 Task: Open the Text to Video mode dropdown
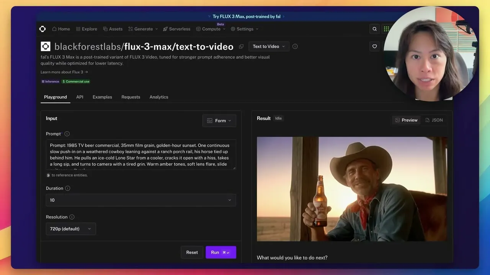pyautogui.click(x=269, y=47)
